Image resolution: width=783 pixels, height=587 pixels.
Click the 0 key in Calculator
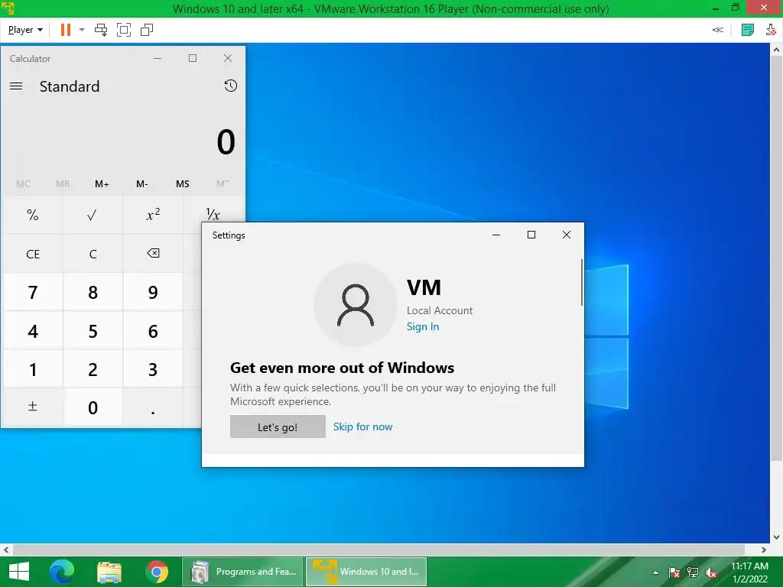pos(93,407)
